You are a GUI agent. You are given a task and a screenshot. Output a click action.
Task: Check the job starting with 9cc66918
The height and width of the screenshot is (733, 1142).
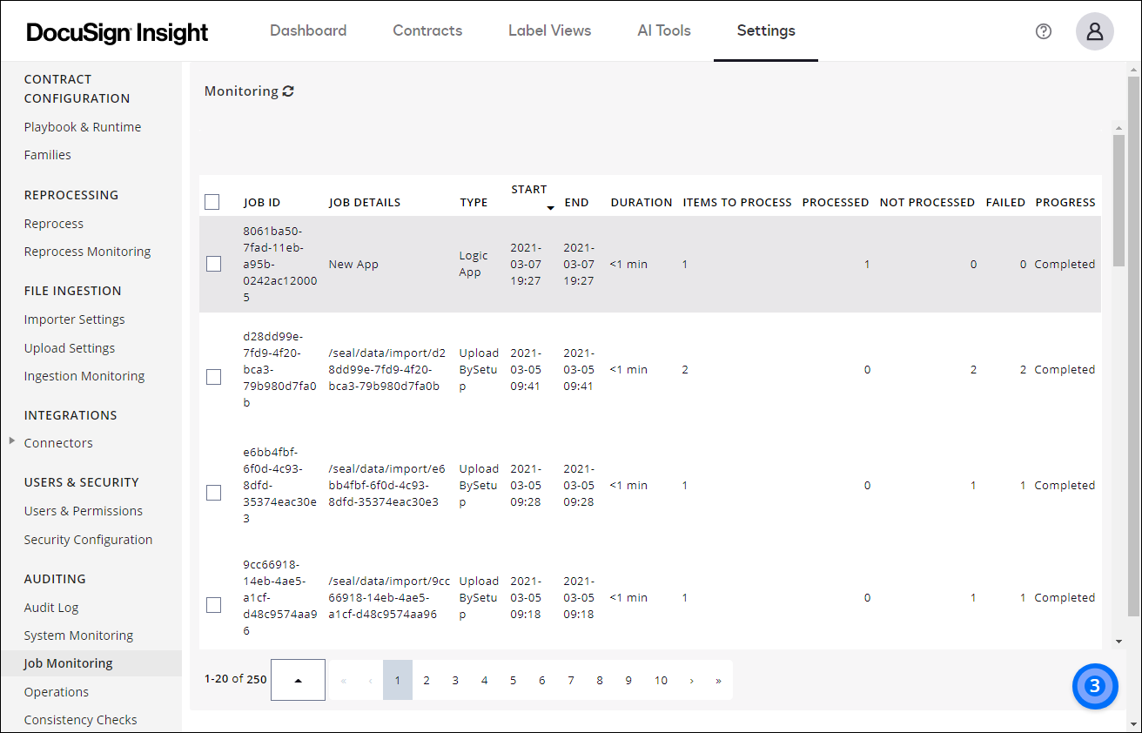(x=213, y=605)
